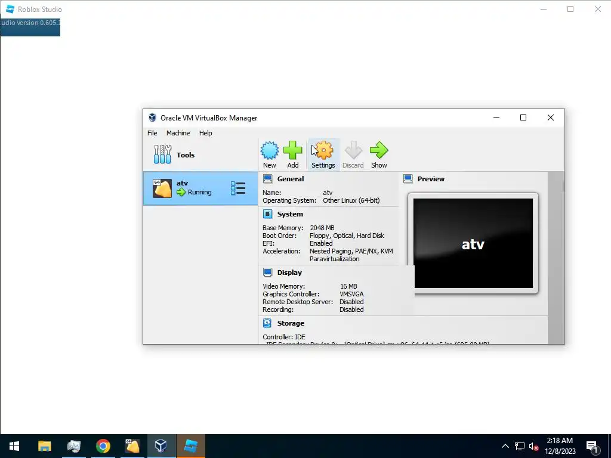
Task: Click the '2048 MB' base memory value
Action: point(322,228)
